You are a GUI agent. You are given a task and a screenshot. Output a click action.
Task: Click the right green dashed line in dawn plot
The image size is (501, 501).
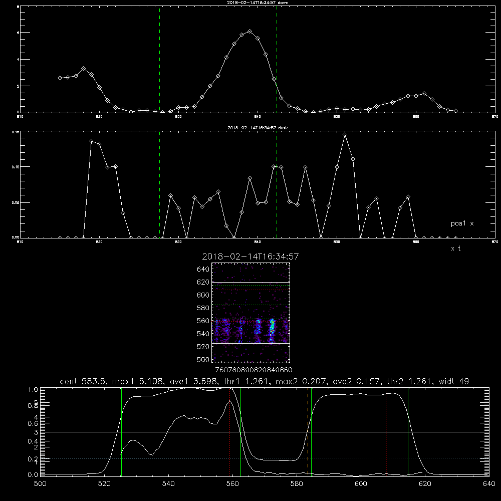coord(277,59)
